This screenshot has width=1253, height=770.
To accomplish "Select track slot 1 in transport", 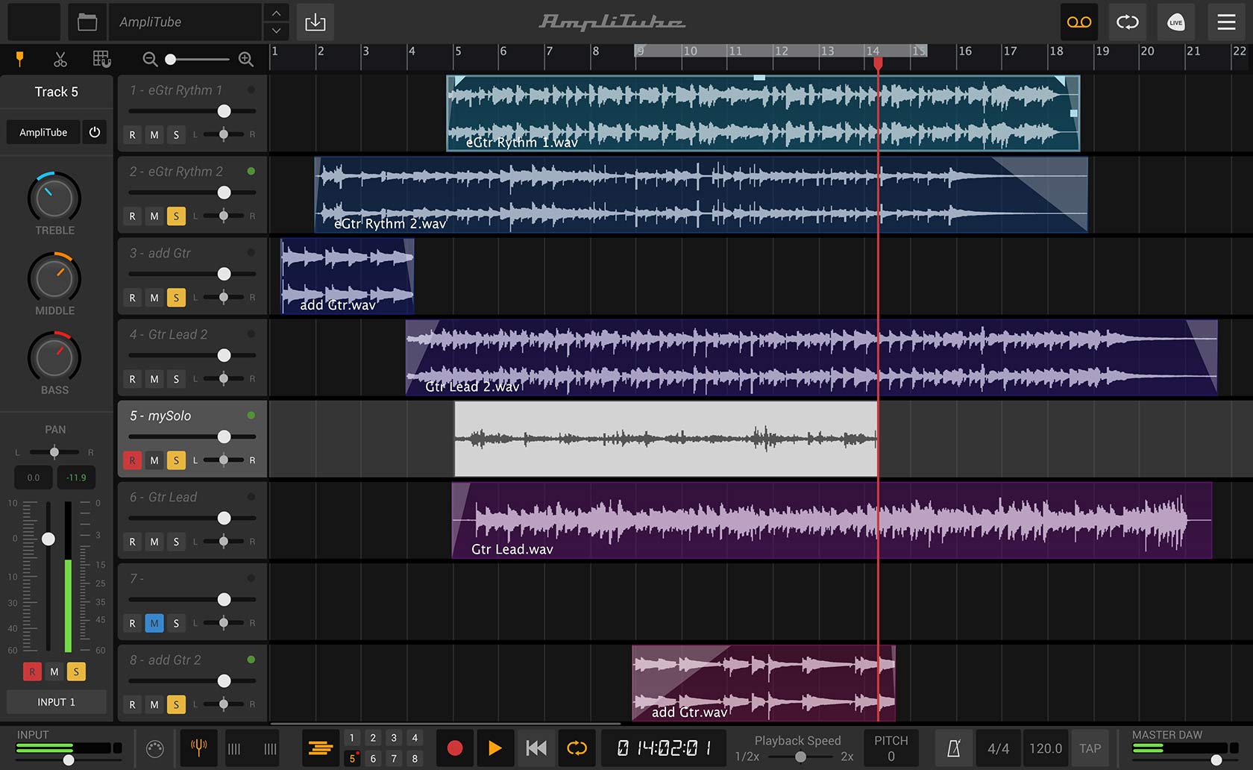I will point(352,738).
